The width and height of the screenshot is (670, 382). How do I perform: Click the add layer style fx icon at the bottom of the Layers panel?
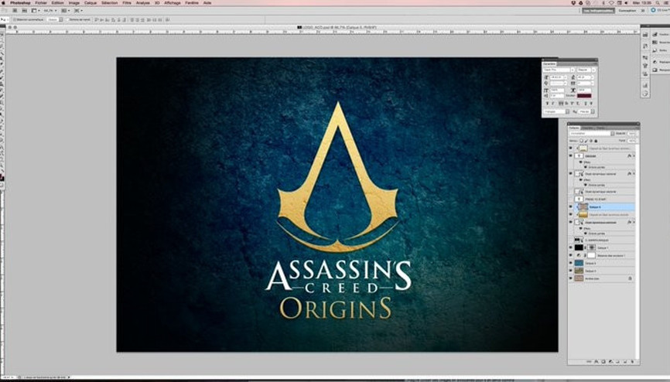tap(596, 362)
